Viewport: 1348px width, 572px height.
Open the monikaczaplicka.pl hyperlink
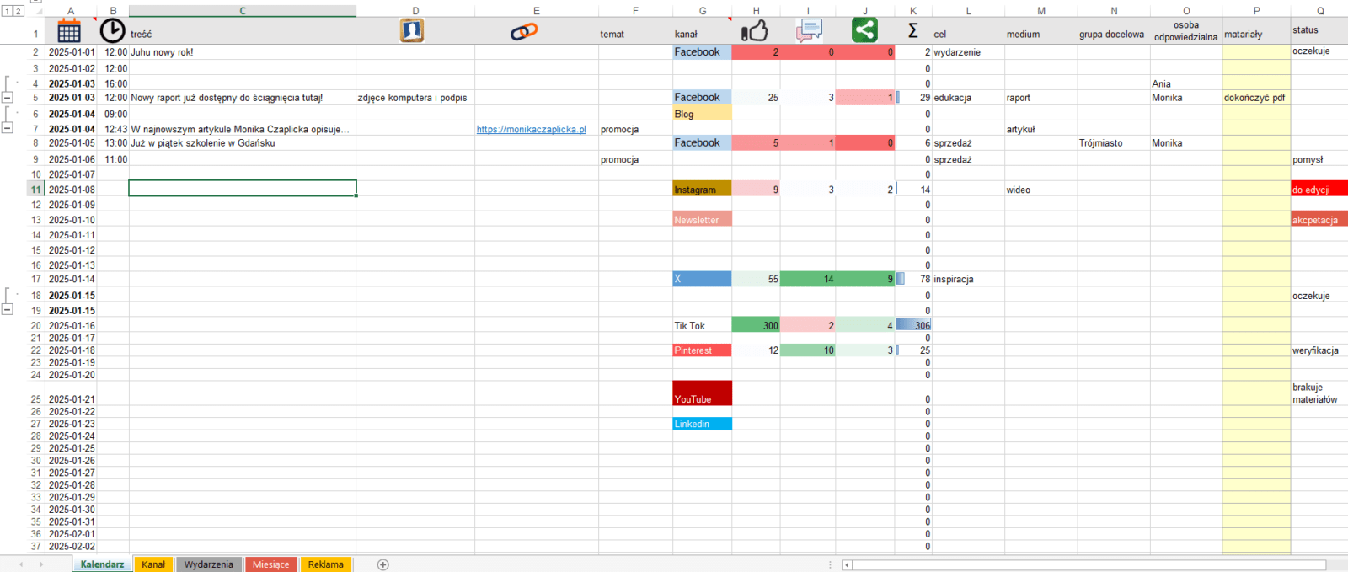(531, 130)
